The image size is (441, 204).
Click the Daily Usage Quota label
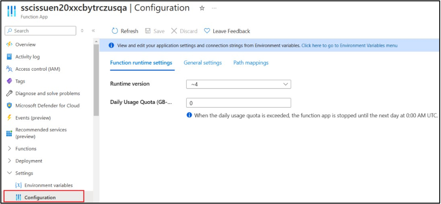point(141,102)
